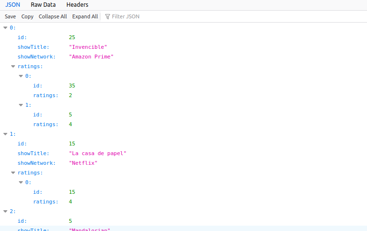Collapse the top-level item 2 node
367x231 pixels.
click(5, 211)
